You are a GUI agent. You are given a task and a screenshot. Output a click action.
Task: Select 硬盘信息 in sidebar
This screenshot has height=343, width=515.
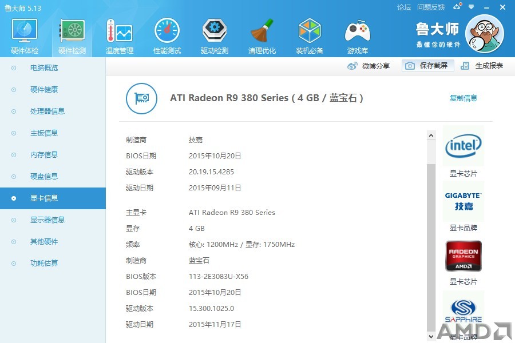coord(53,177)
